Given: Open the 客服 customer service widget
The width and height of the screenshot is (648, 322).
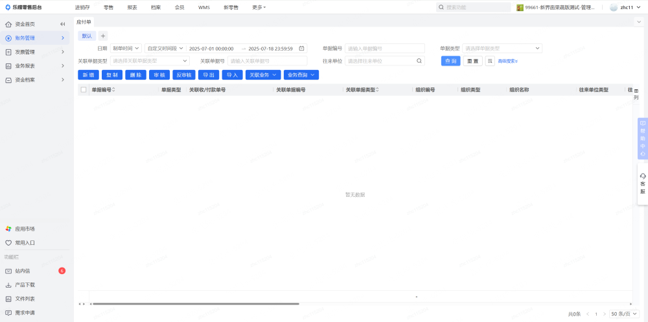Looking at the screenshot, I should point(642,183).
